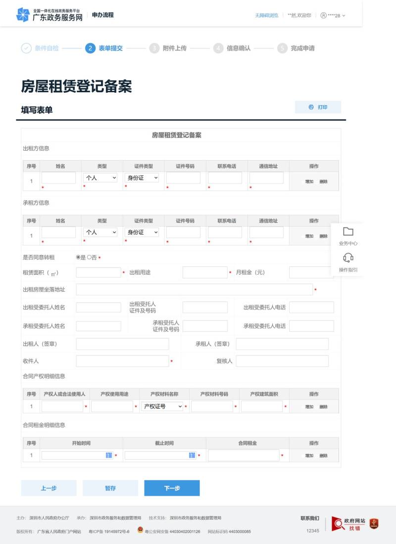
Task: Open 证件类型 dropdown in 出租方信息
Action: tap(142, 178)
